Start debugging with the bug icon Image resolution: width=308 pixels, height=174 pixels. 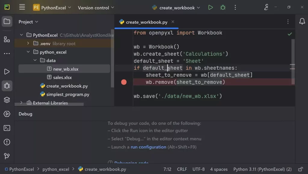coord(223,8)
